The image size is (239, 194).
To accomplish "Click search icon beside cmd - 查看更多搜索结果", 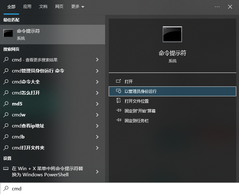I will [x=6, y=59].
